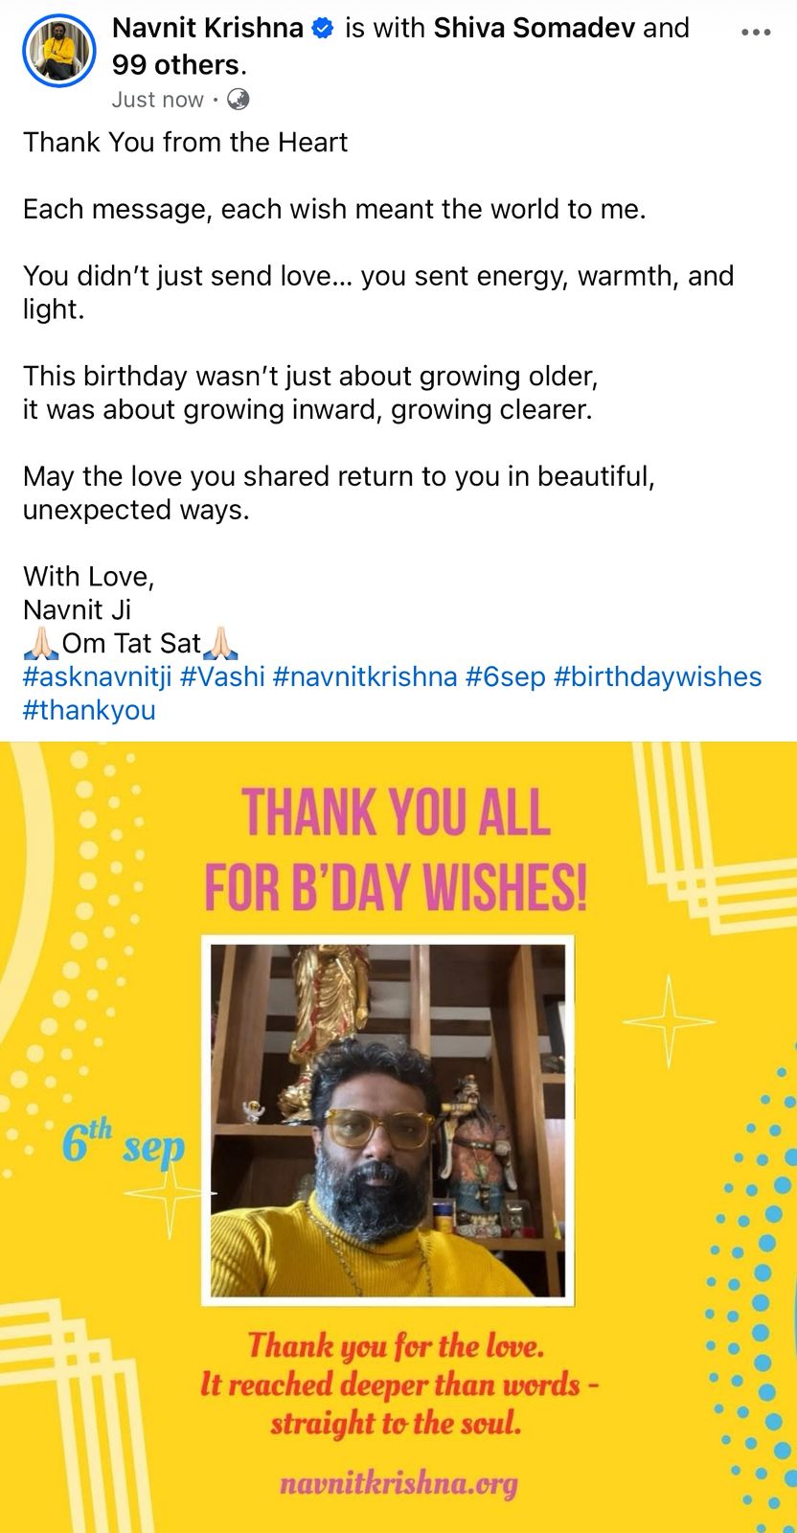Click the 6th sep label on the poster
This screenshot has width=797, height=1533.
point(124,1144)
